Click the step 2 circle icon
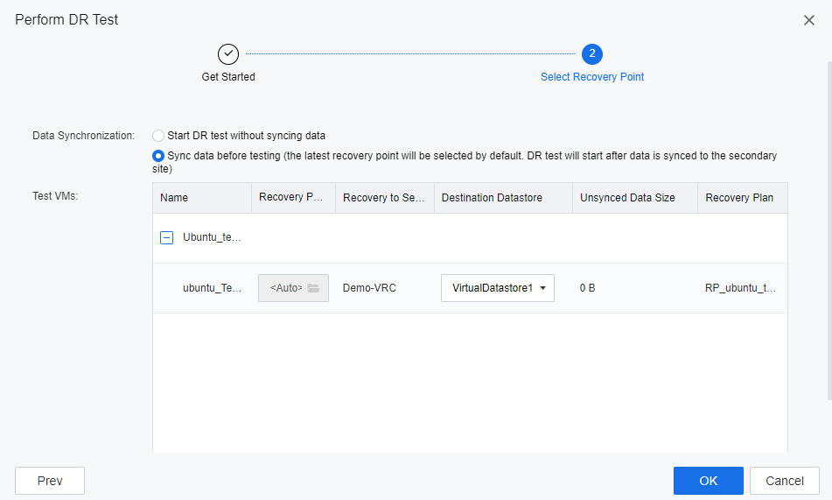The width and height of the screenshot is (832, 500). click(592, 54)
